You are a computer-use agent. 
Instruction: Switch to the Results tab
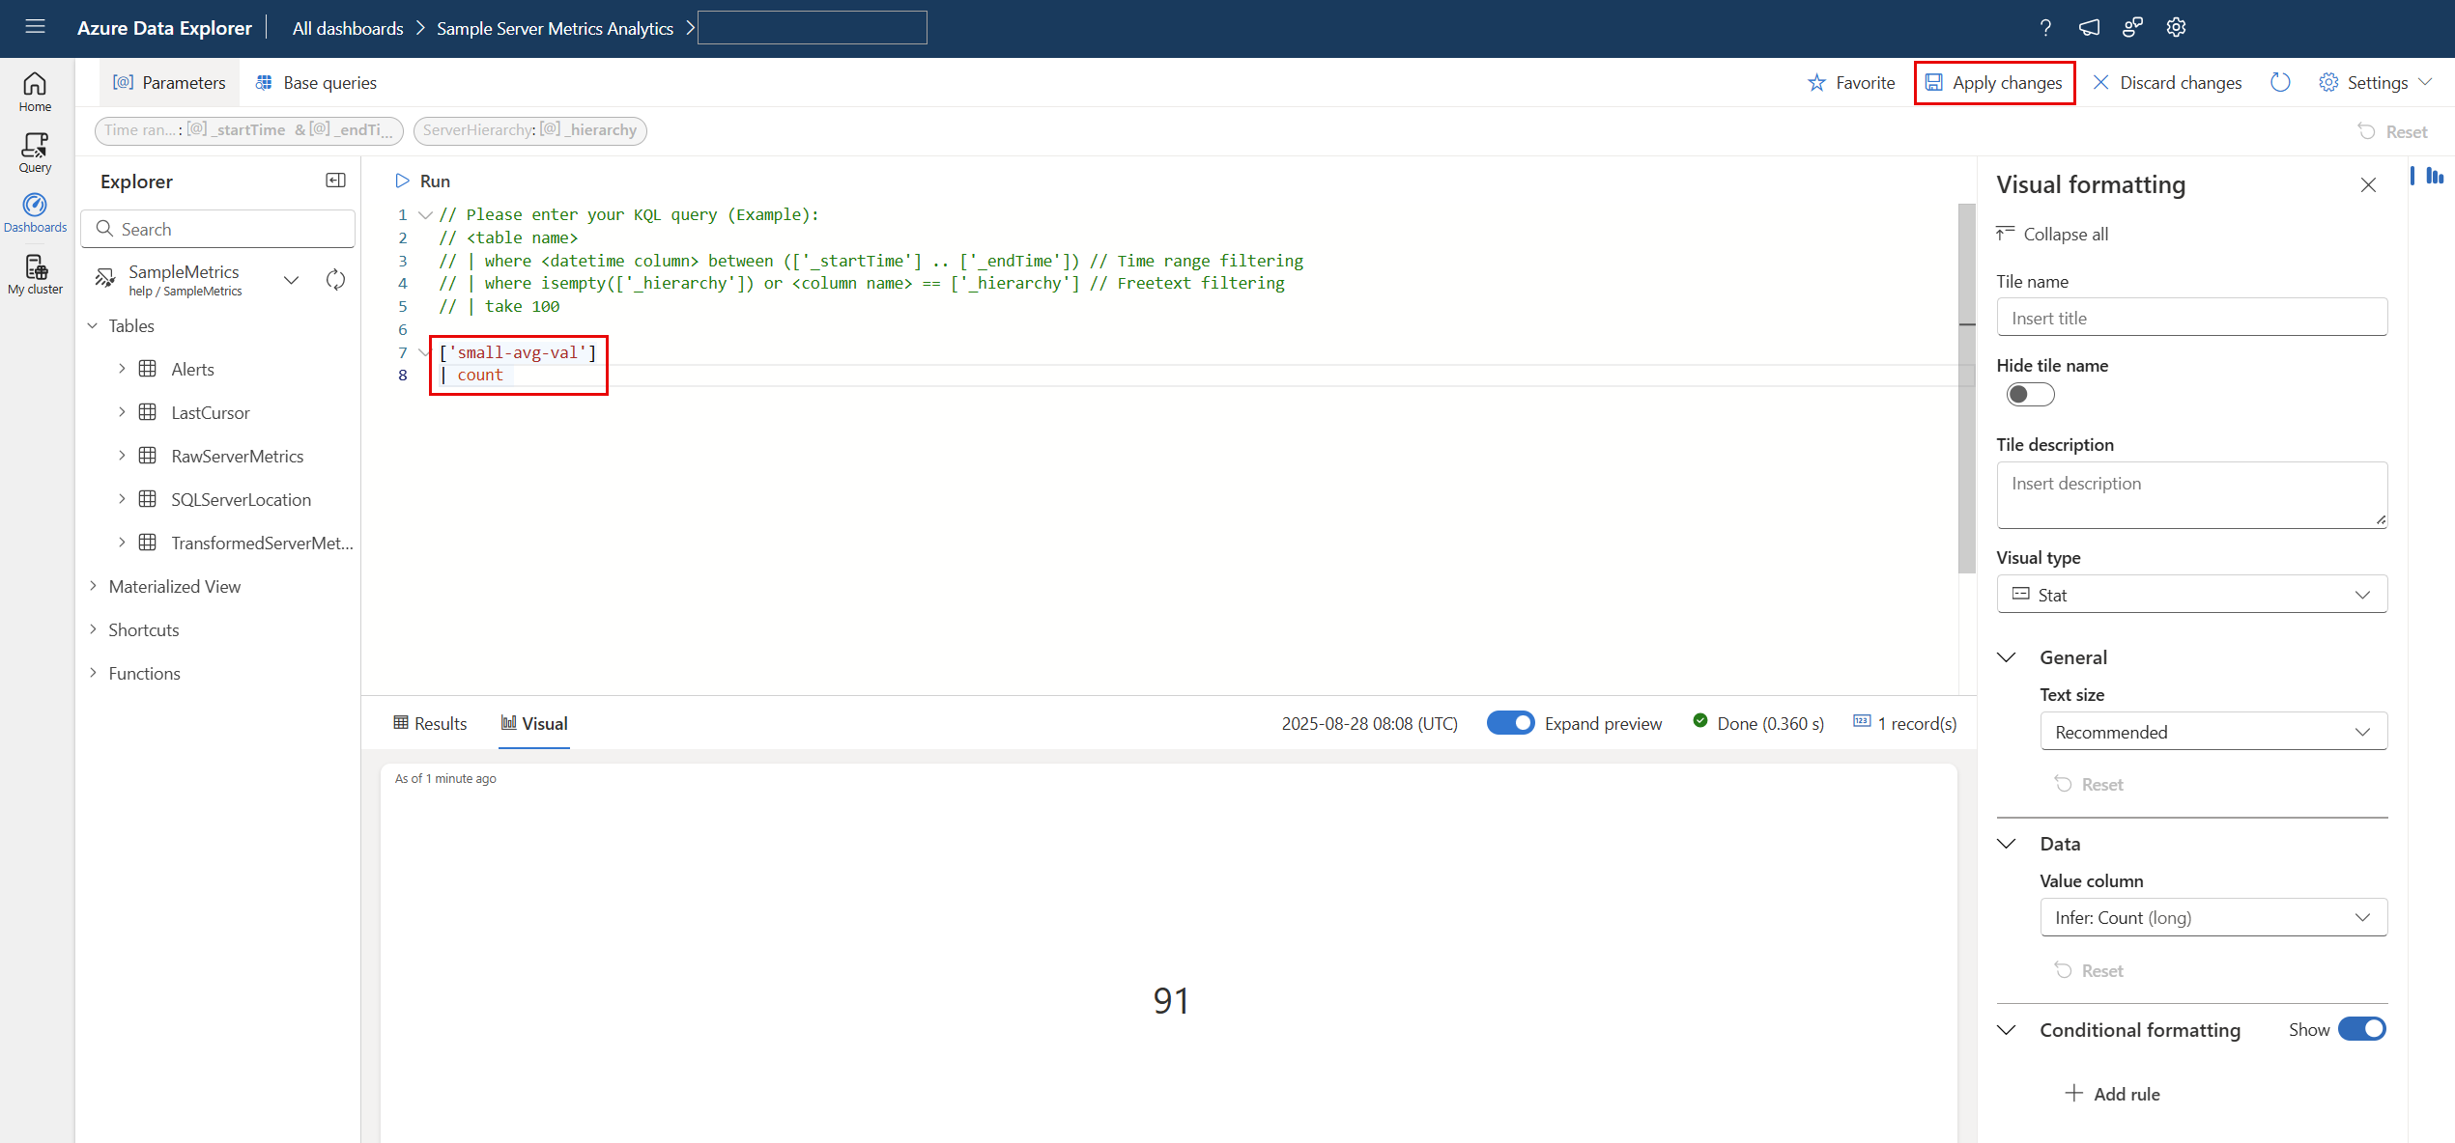[x=430, y=723]
